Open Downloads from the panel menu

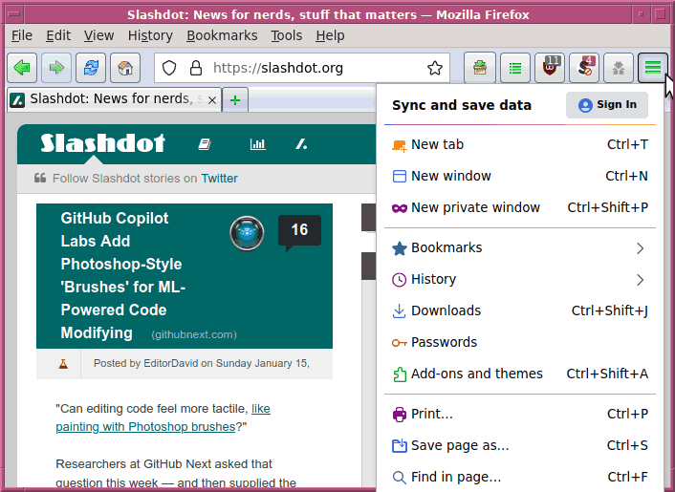click(519, 310)
